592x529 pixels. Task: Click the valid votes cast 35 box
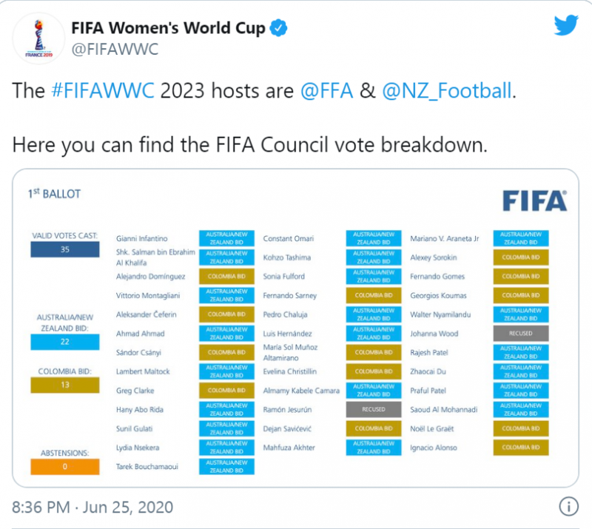coord(64,250)
